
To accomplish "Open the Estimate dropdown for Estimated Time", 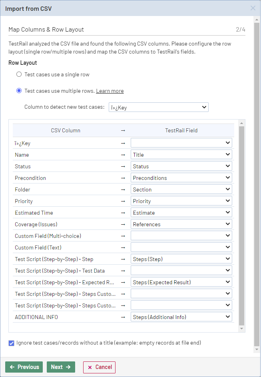I will point(181,212).
